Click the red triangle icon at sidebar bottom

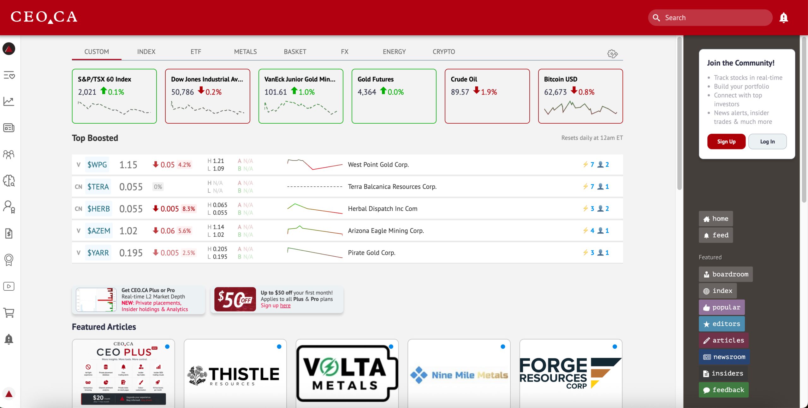pos(9,393)
